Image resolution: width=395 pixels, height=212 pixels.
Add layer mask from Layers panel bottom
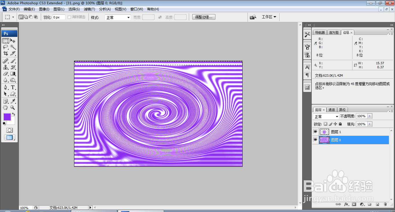point(354,204)
